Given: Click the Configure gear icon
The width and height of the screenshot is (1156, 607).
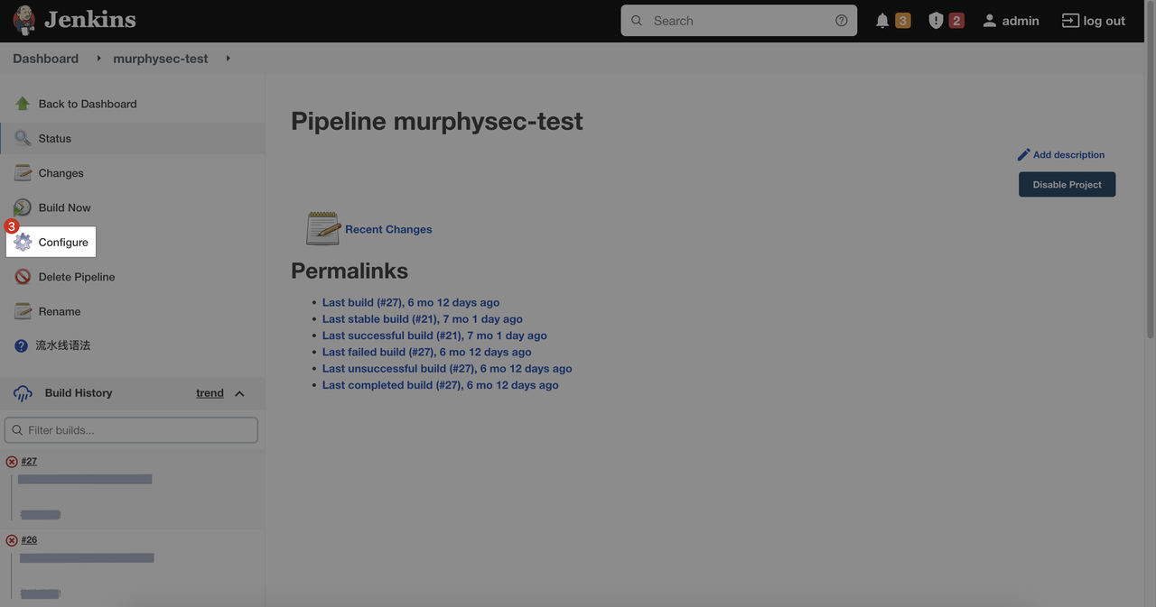Looking at the screenshot, I should [x=23, y=243].
